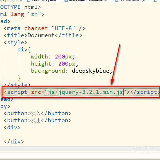Click the width property name

coord(39,57)
